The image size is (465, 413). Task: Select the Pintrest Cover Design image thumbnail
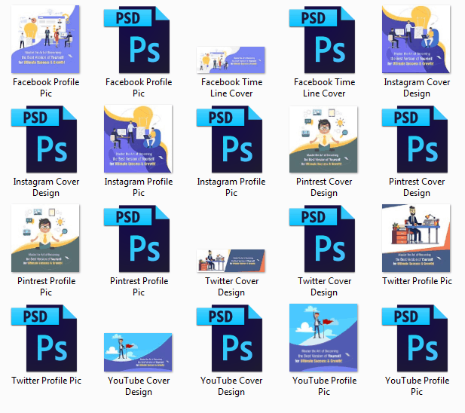pos(324,139)
